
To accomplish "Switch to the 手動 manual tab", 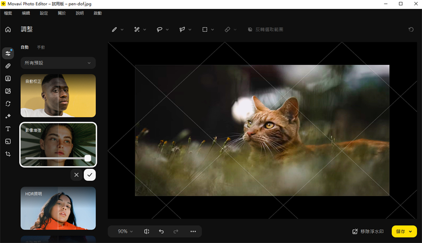I will (41, 48).
